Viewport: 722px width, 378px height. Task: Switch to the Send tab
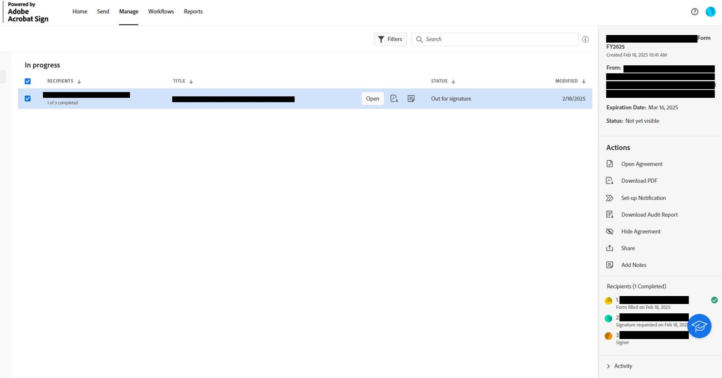coord(103,12)
